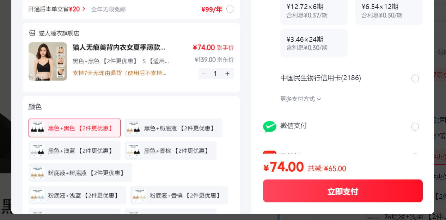Select 中国民生银行信用卡(2186) radio button
This screenshot has width=446, height=220.
415,78
